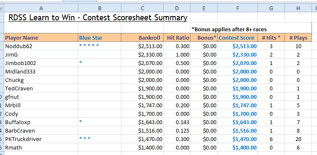Select the Noddub62 name cell
317x155 pixels.
pos(41,46)
